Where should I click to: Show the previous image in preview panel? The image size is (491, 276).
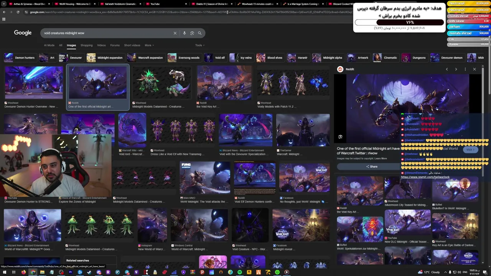[447, 69]
